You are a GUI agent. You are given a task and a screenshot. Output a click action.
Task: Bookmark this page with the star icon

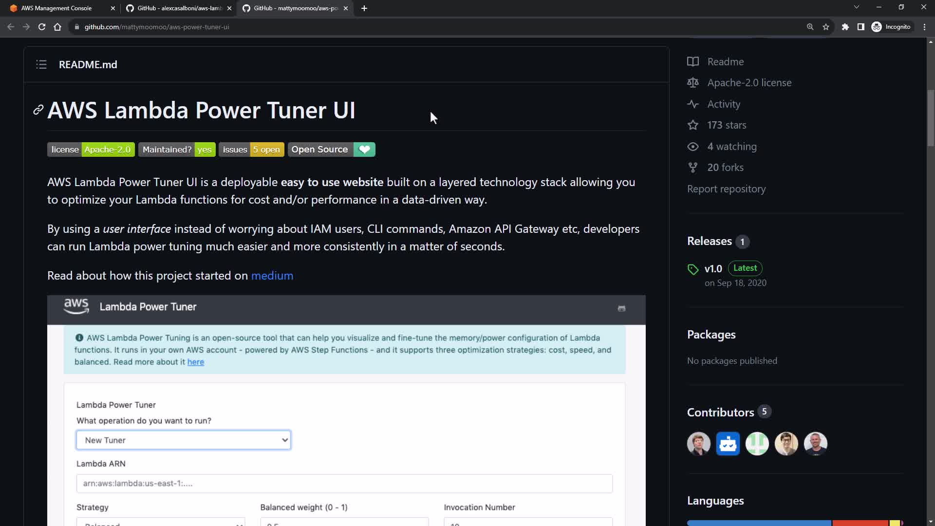pyautogui.click(x=826, y=27)
